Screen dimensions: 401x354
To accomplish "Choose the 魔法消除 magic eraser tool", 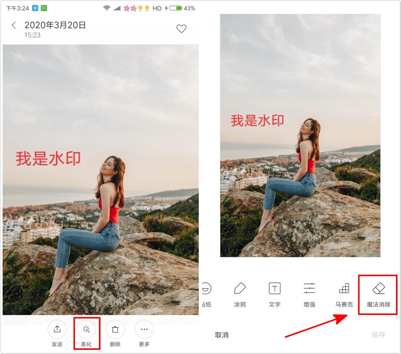I will pos(378,294).
